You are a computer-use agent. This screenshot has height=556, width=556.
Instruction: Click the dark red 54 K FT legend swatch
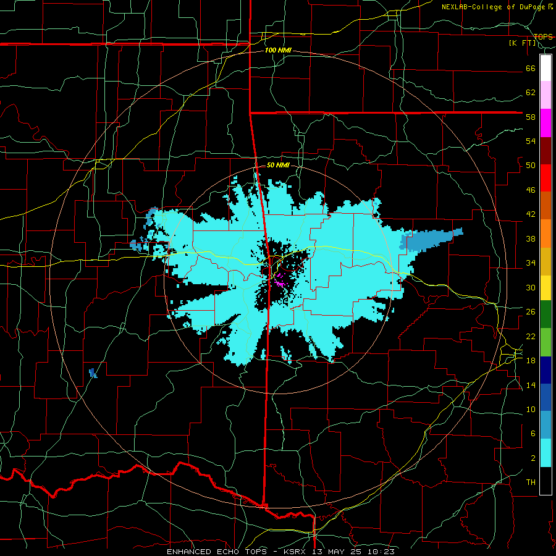pyautogui.click(x=545, y=150)
